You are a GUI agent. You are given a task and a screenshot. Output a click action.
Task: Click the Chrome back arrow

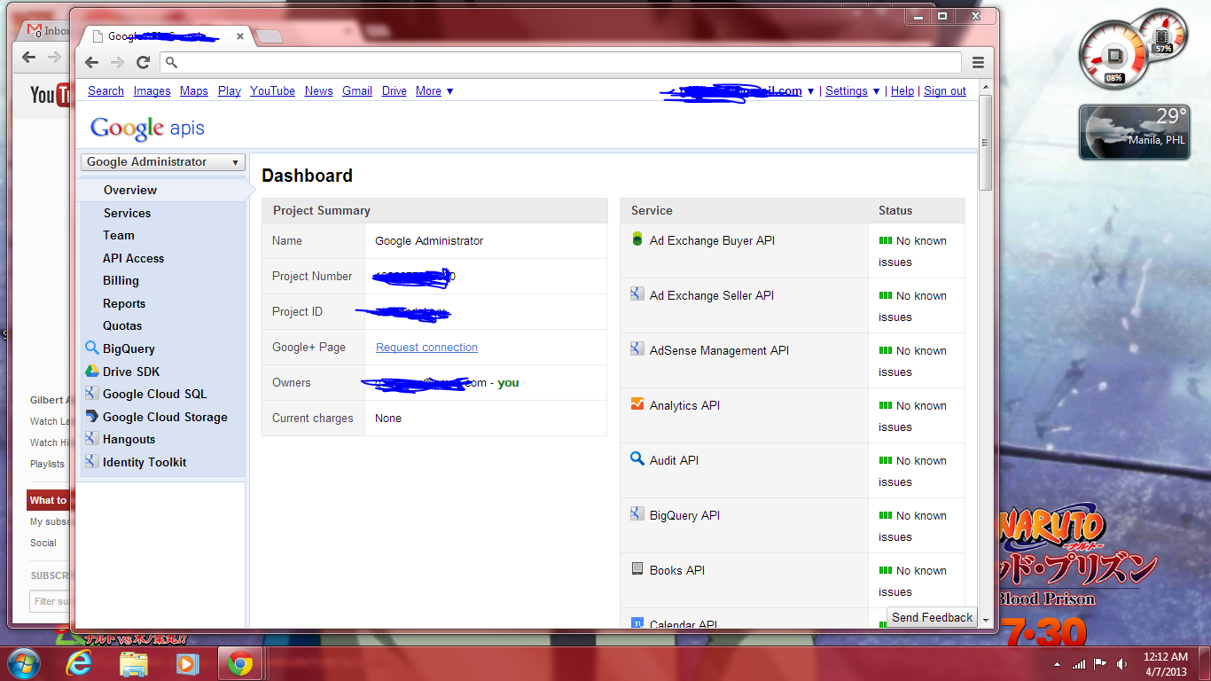[92, 62]
